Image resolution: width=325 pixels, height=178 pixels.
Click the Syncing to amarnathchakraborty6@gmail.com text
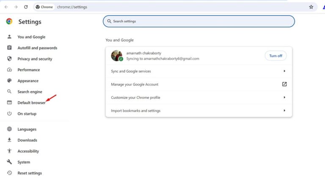pyautogui.click(x=162, y=59)
